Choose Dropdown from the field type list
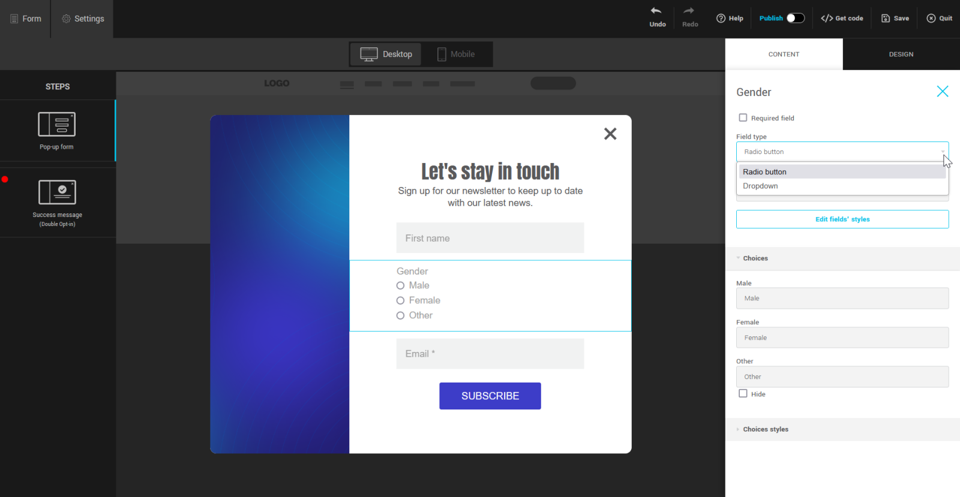This screenshot has height=497, width=960. [760, 186]
